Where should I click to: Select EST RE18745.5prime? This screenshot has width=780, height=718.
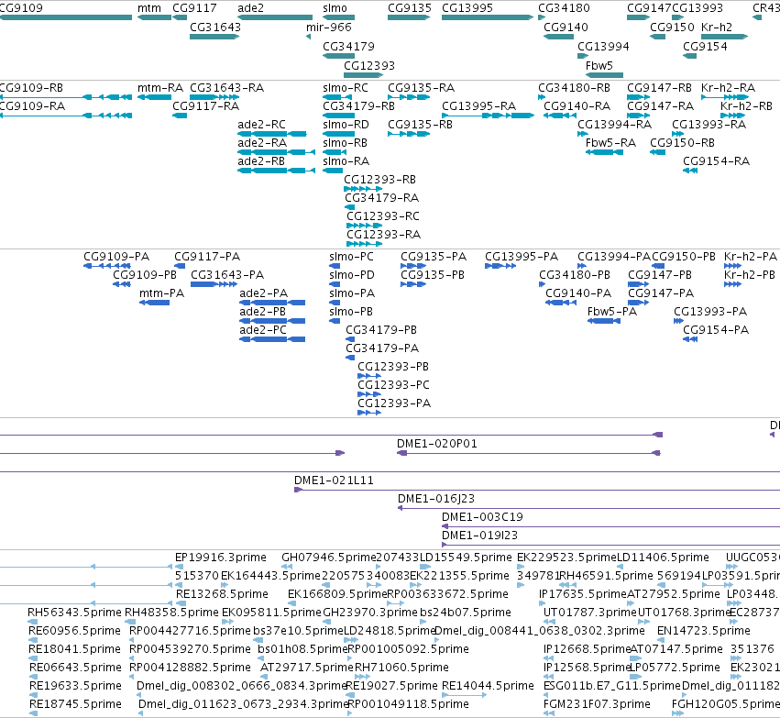(x=33, y=713)
